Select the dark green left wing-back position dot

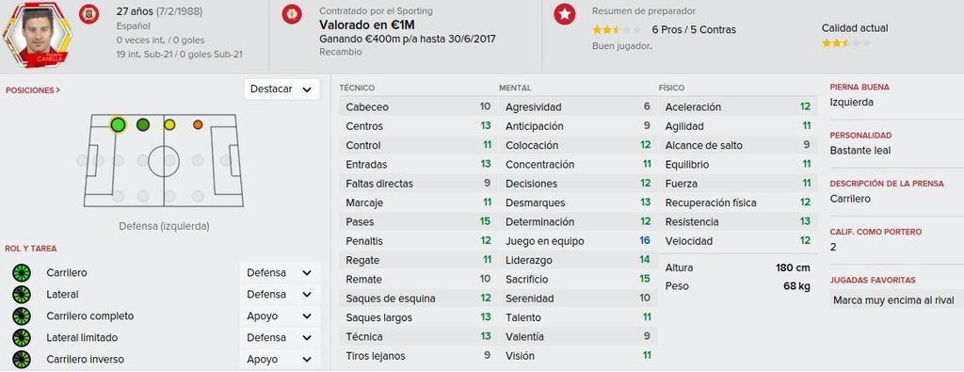point(143,125)
